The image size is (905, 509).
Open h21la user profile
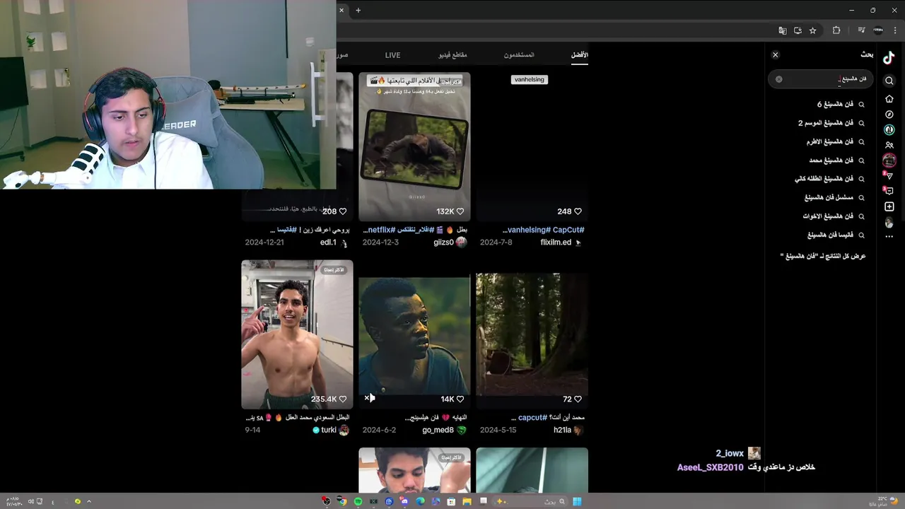(x=562, y=430)
